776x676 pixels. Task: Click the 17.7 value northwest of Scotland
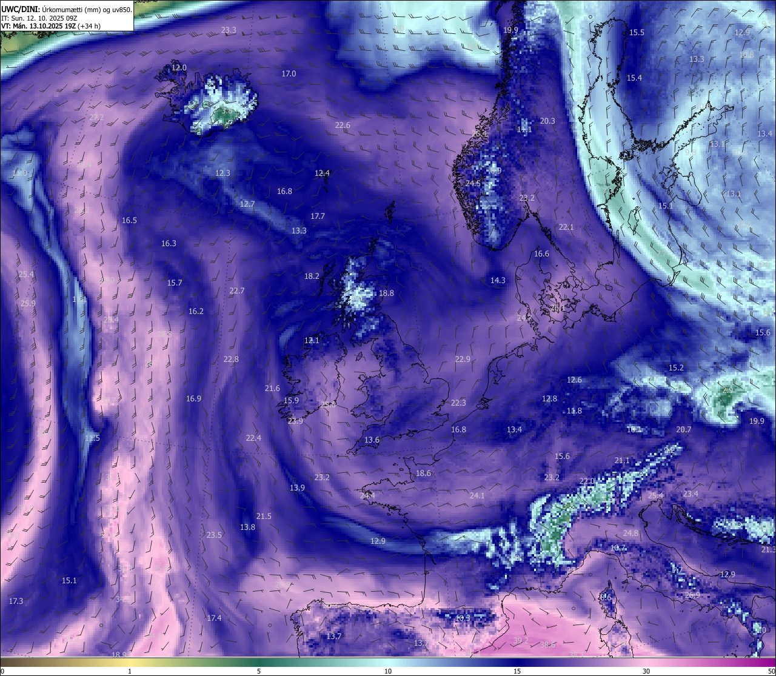(318, 216)
